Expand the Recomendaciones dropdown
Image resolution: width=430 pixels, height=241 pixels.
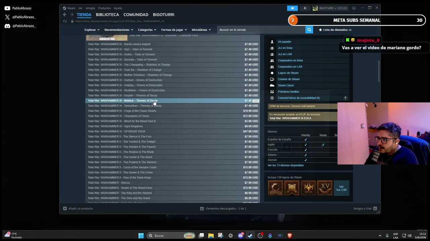(119, 30)
